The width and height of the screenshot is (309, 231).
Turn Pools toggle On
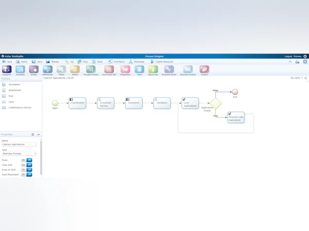[24, 160]
